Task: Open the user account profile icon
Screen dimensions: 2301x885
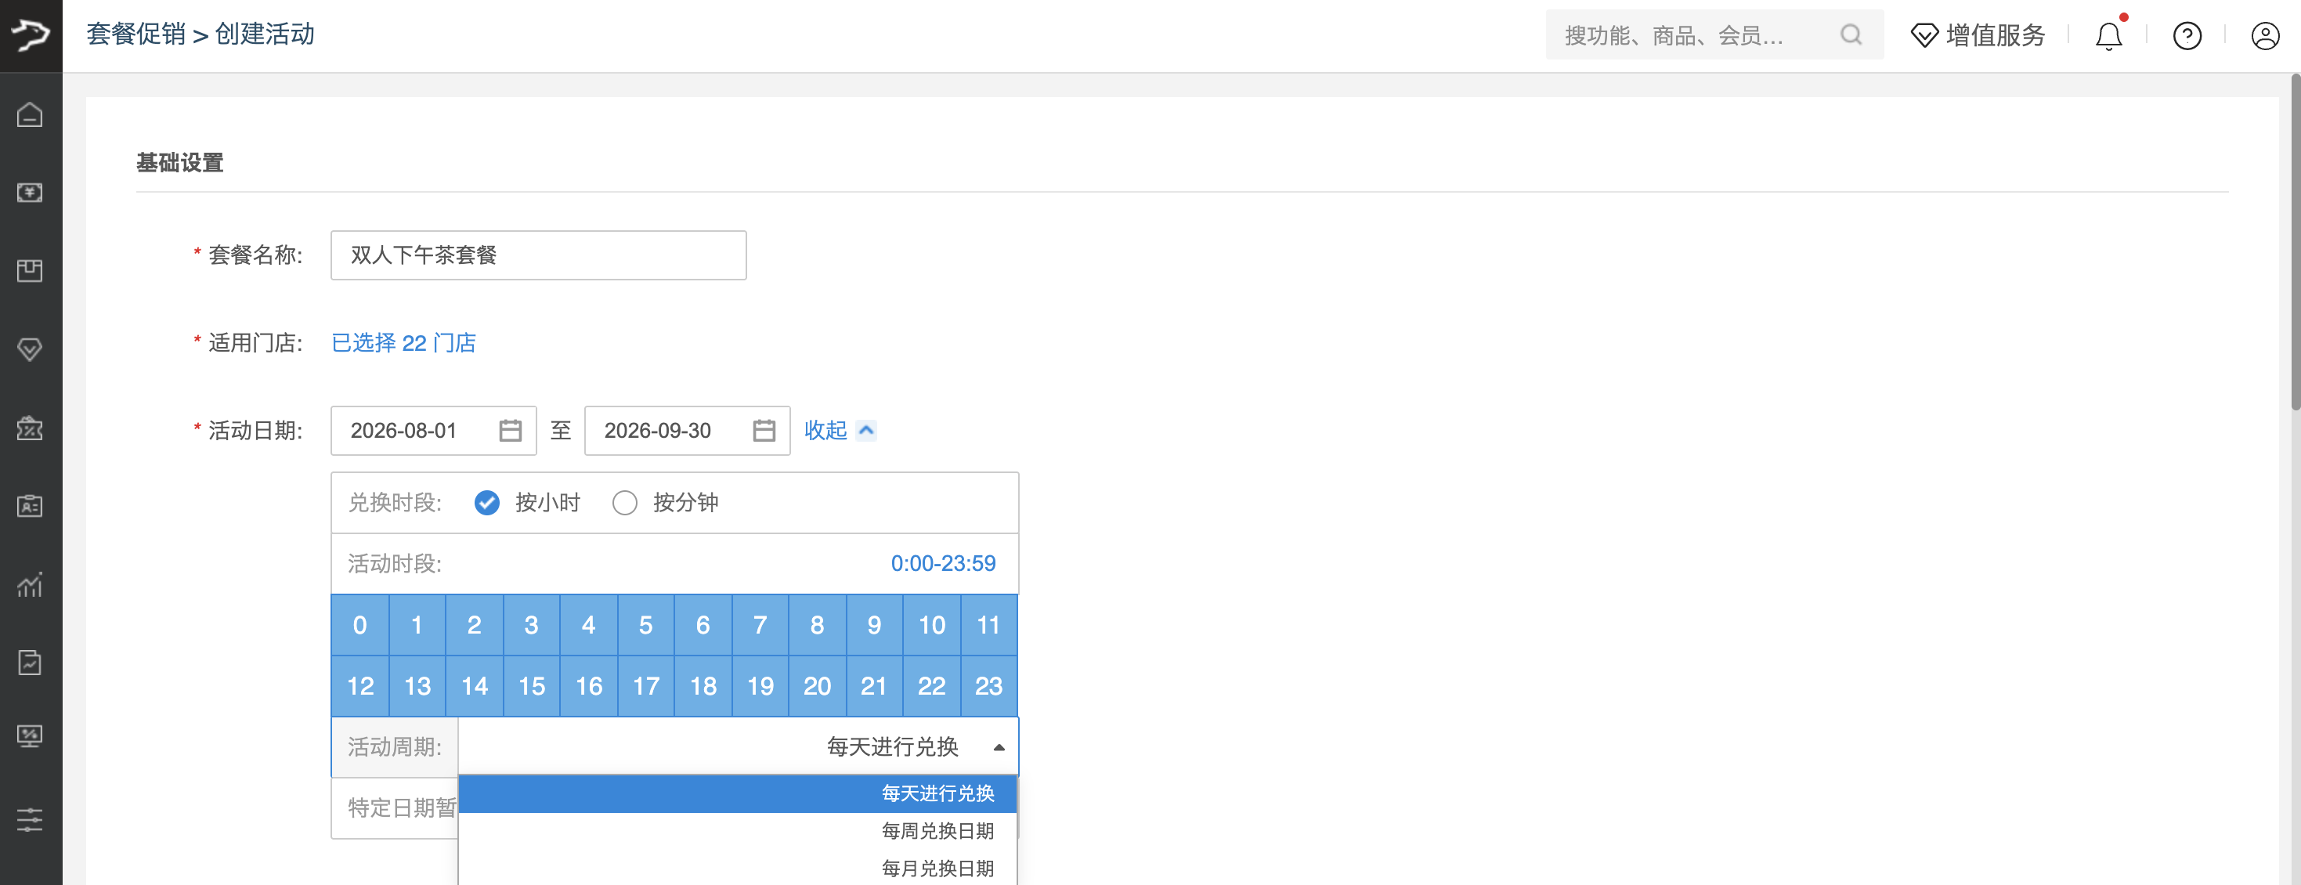Action: click(2264, 36)
